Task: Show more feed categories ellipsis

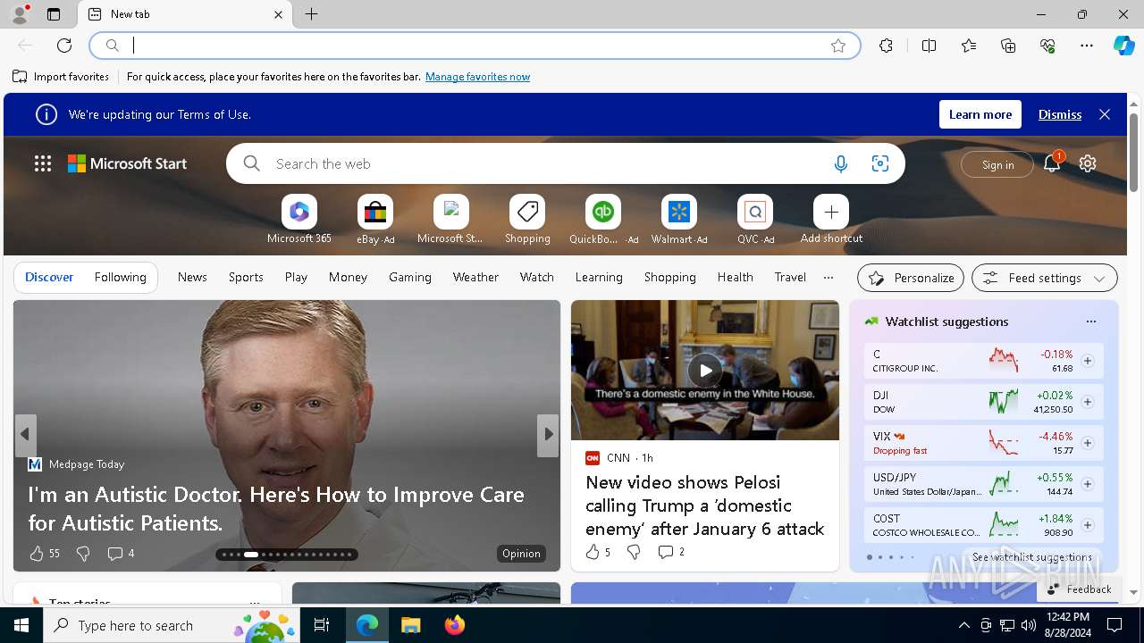Action: (829, 277)
